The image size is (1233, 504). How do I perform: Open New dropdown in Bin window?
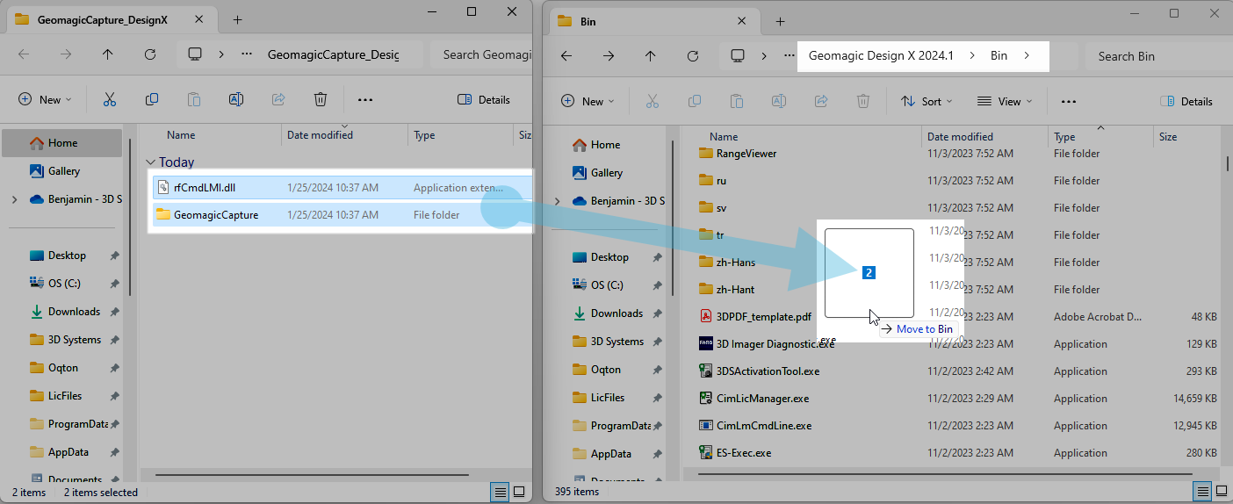588,102
